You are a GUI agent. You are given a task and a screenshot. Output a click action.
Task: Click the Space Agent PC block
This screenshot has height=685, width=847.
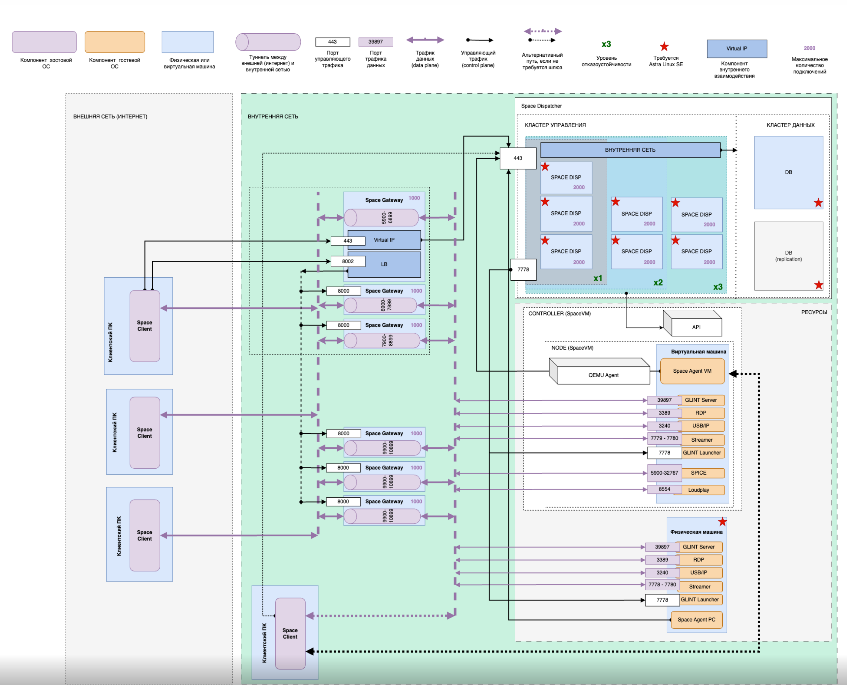pos(696,619)
